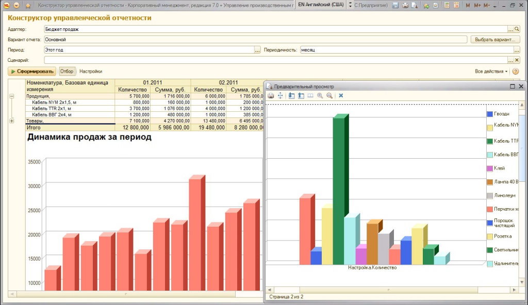
Task: Click the M+ memory add button
Action: 477,5
